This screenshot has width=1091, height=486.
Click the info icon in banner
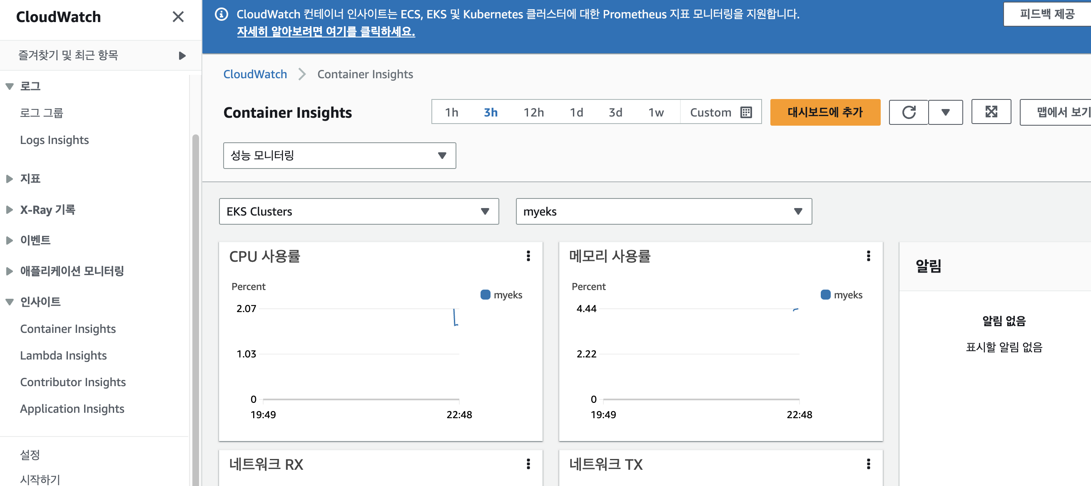[x=222, y=15]
